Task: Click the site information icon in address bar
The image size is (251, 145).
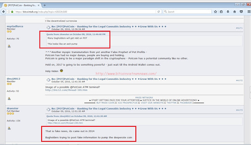Action: pyautogui.click(x=9, y=12)
